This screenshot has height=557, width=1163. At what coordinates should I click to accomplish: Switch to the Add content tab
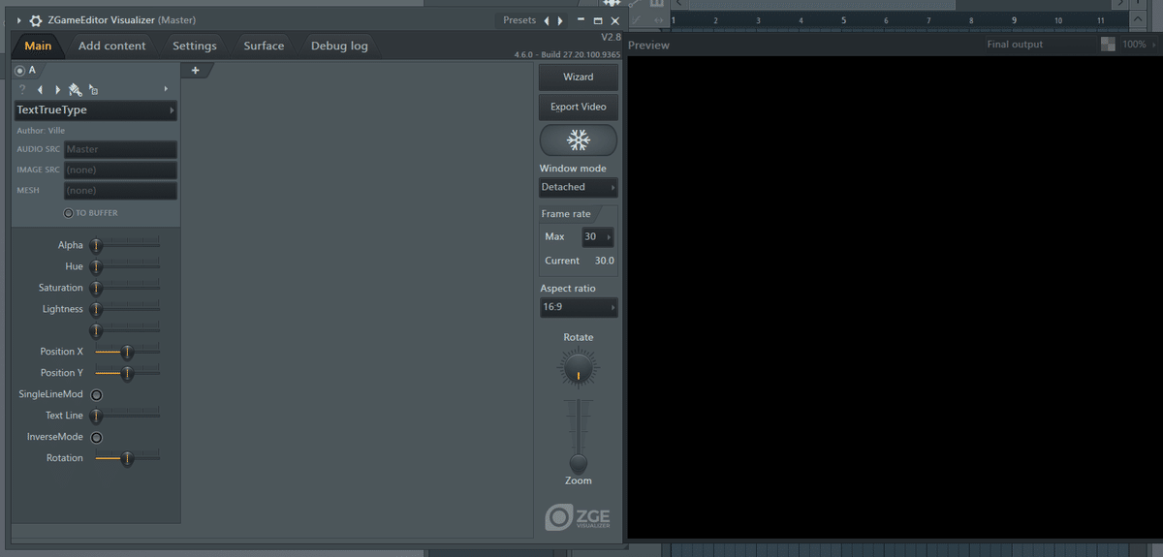(x=111, y=46)
